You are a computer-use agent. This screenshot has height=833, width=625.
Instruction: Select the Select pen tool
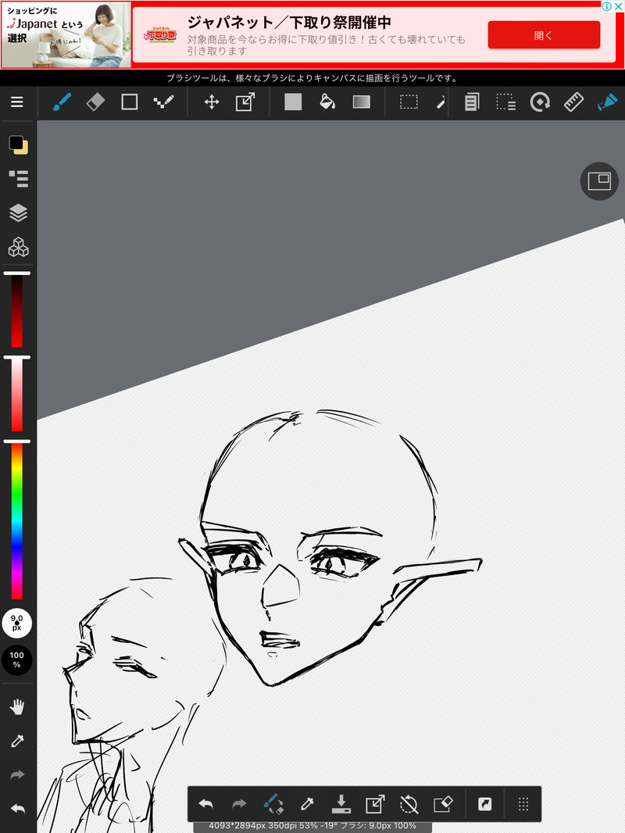(440, 102)
